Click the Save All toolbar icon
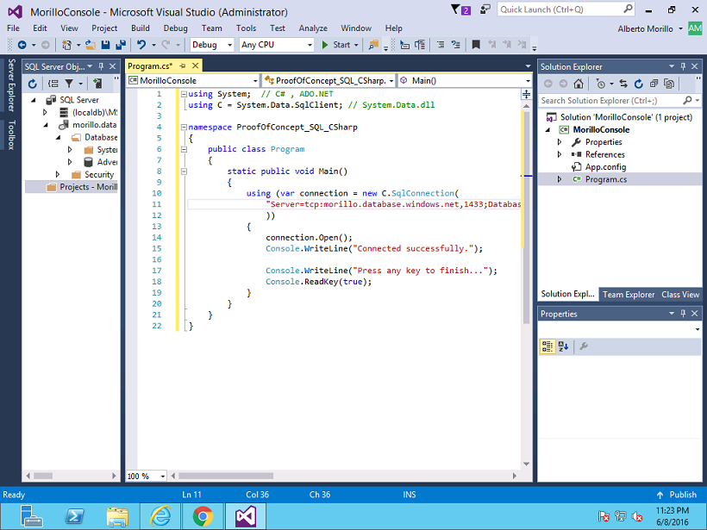This screenshot has height=530, width=707. [x=121, y=45]
